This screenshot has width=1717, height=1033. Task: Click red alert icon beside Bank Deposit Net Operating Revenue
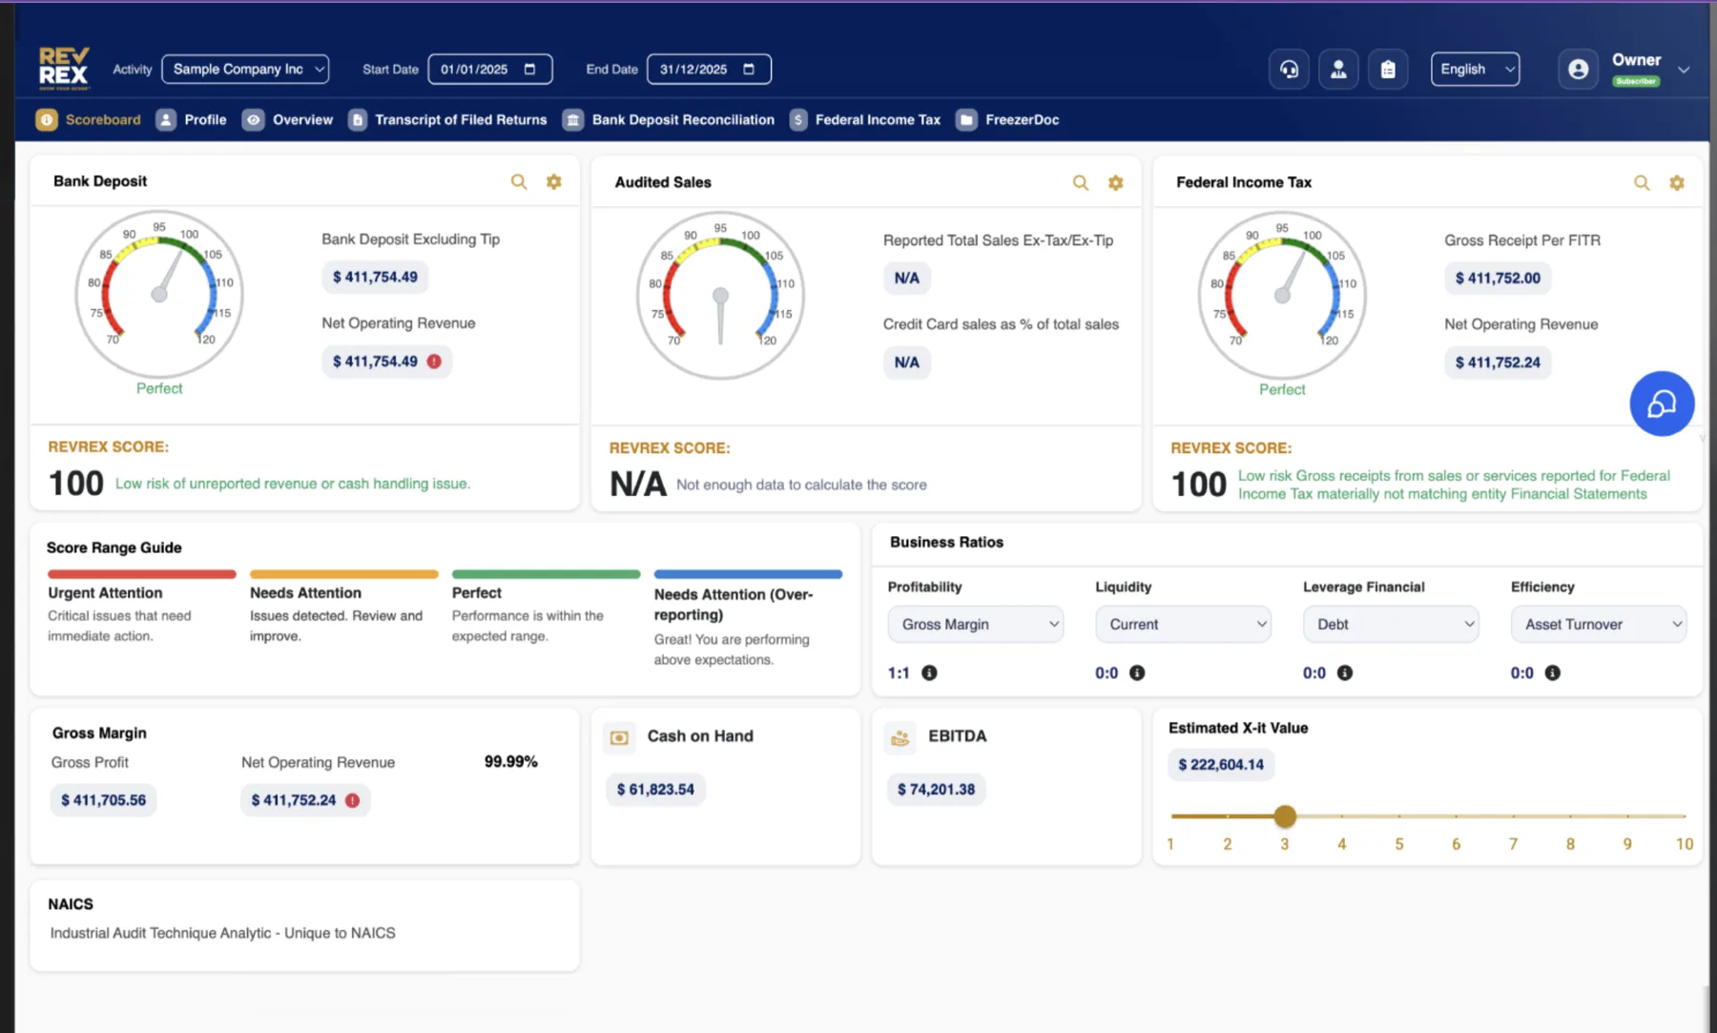(434, 362)
